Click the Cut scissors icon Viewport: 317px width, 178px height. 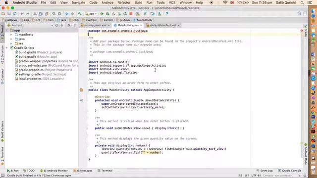point(35,14)
